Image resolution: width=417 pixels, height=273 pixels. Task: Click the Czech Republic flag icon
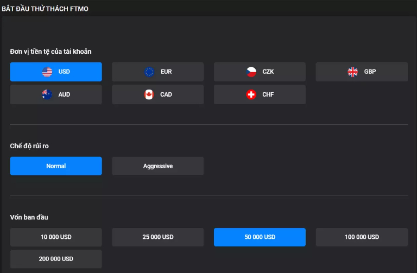[251, 72]
